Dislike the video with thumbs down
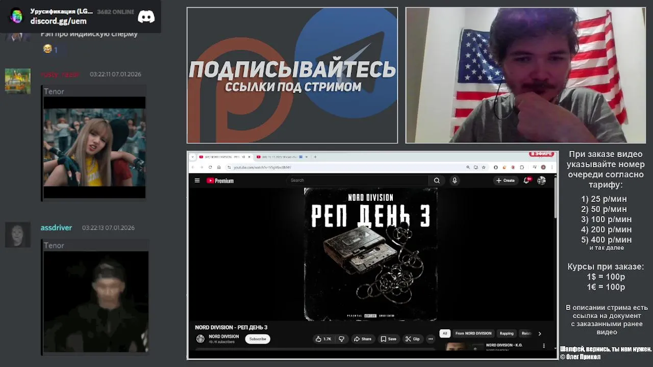 tap(341, 339)
